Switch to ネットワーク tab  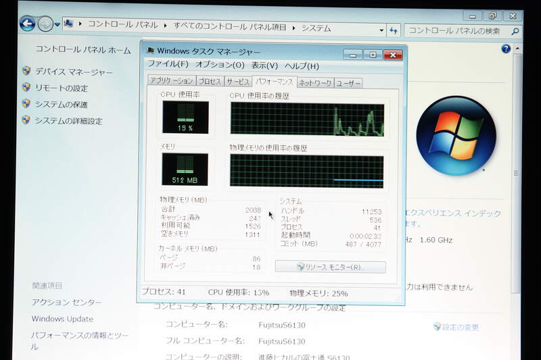coord(315,82)
